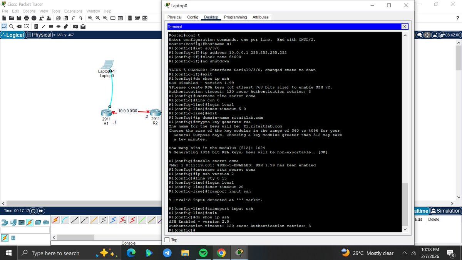Click the Copy icon in the toolbar
The width and height of the screenshot is (462, 260).
point(59,18)
